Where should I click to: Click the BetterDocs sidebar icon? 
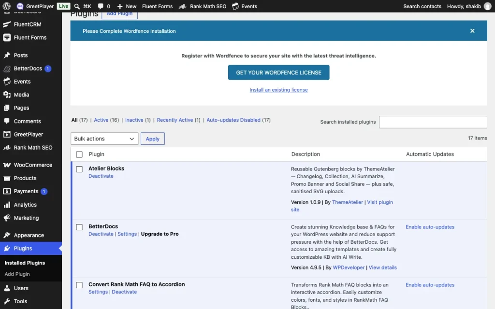point(7,69)
